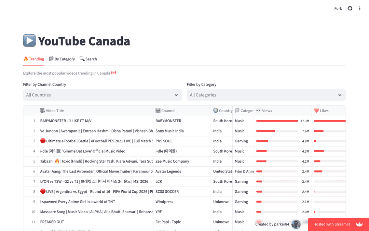
Task: Open the GitHub repository icon
Action: pyautogui.click(x=350, y=9)
